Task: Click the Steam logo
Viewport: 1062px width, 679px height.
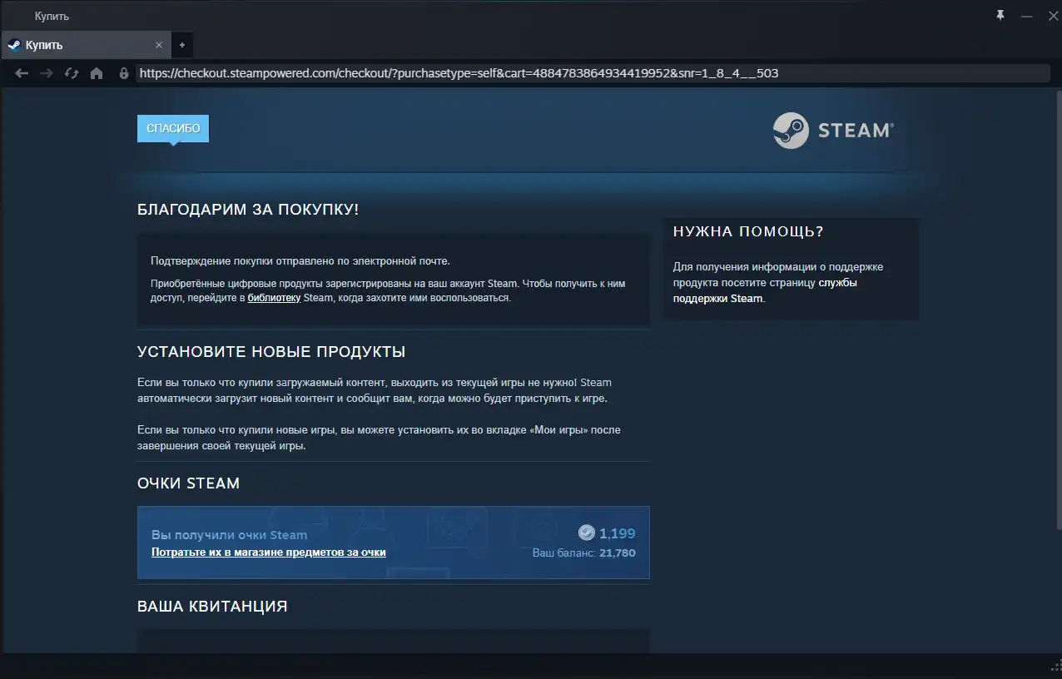Action: click(833, 131)
